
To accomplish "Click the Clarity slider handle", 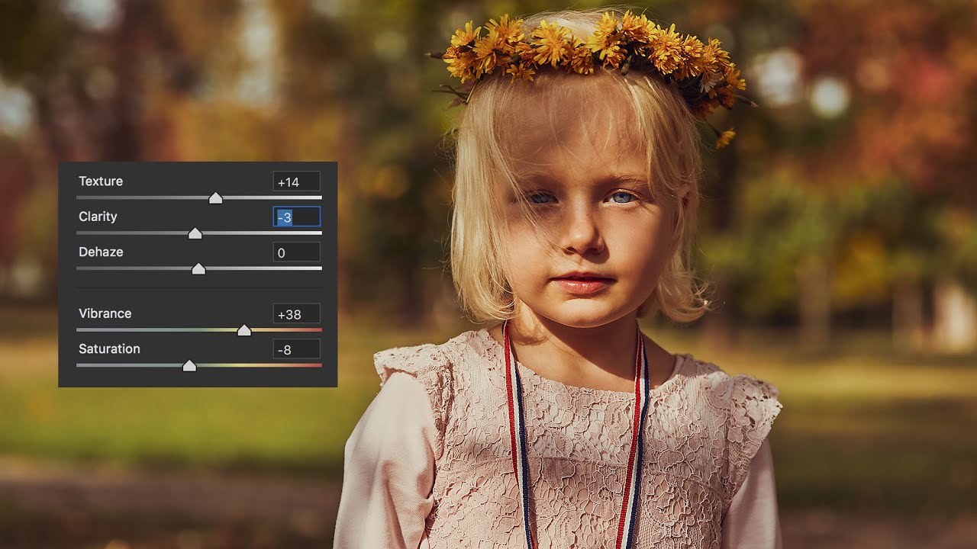I will [195, 233].
